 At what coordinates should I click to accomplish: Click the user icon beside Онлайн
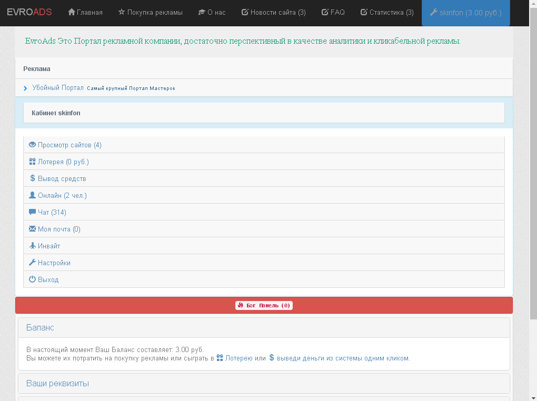[32, 195]
